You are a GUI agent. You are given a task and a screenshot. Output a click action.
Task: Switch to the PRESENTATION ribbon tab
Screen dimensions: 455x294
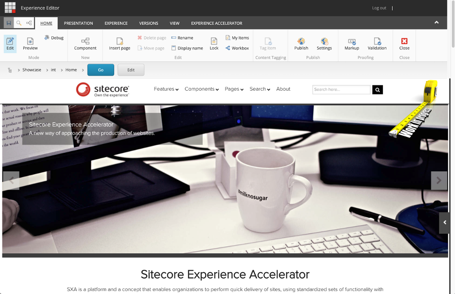[x=78, y=23]
